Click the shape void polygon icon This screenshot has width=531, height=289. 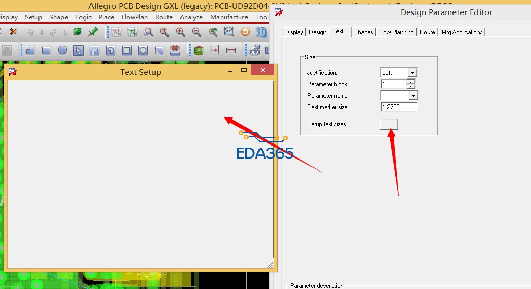click(95, 51)
